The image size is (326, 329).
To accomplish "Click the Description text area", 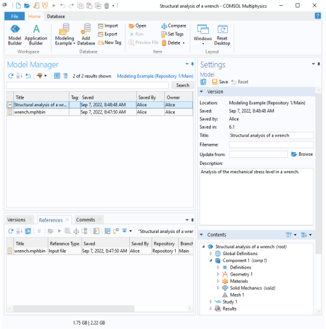I will (x=257, y=197).
